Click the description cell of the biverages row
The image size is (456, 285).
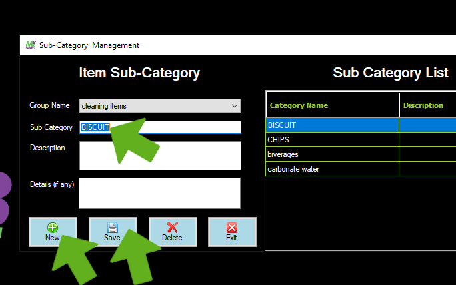click(427, 154)
